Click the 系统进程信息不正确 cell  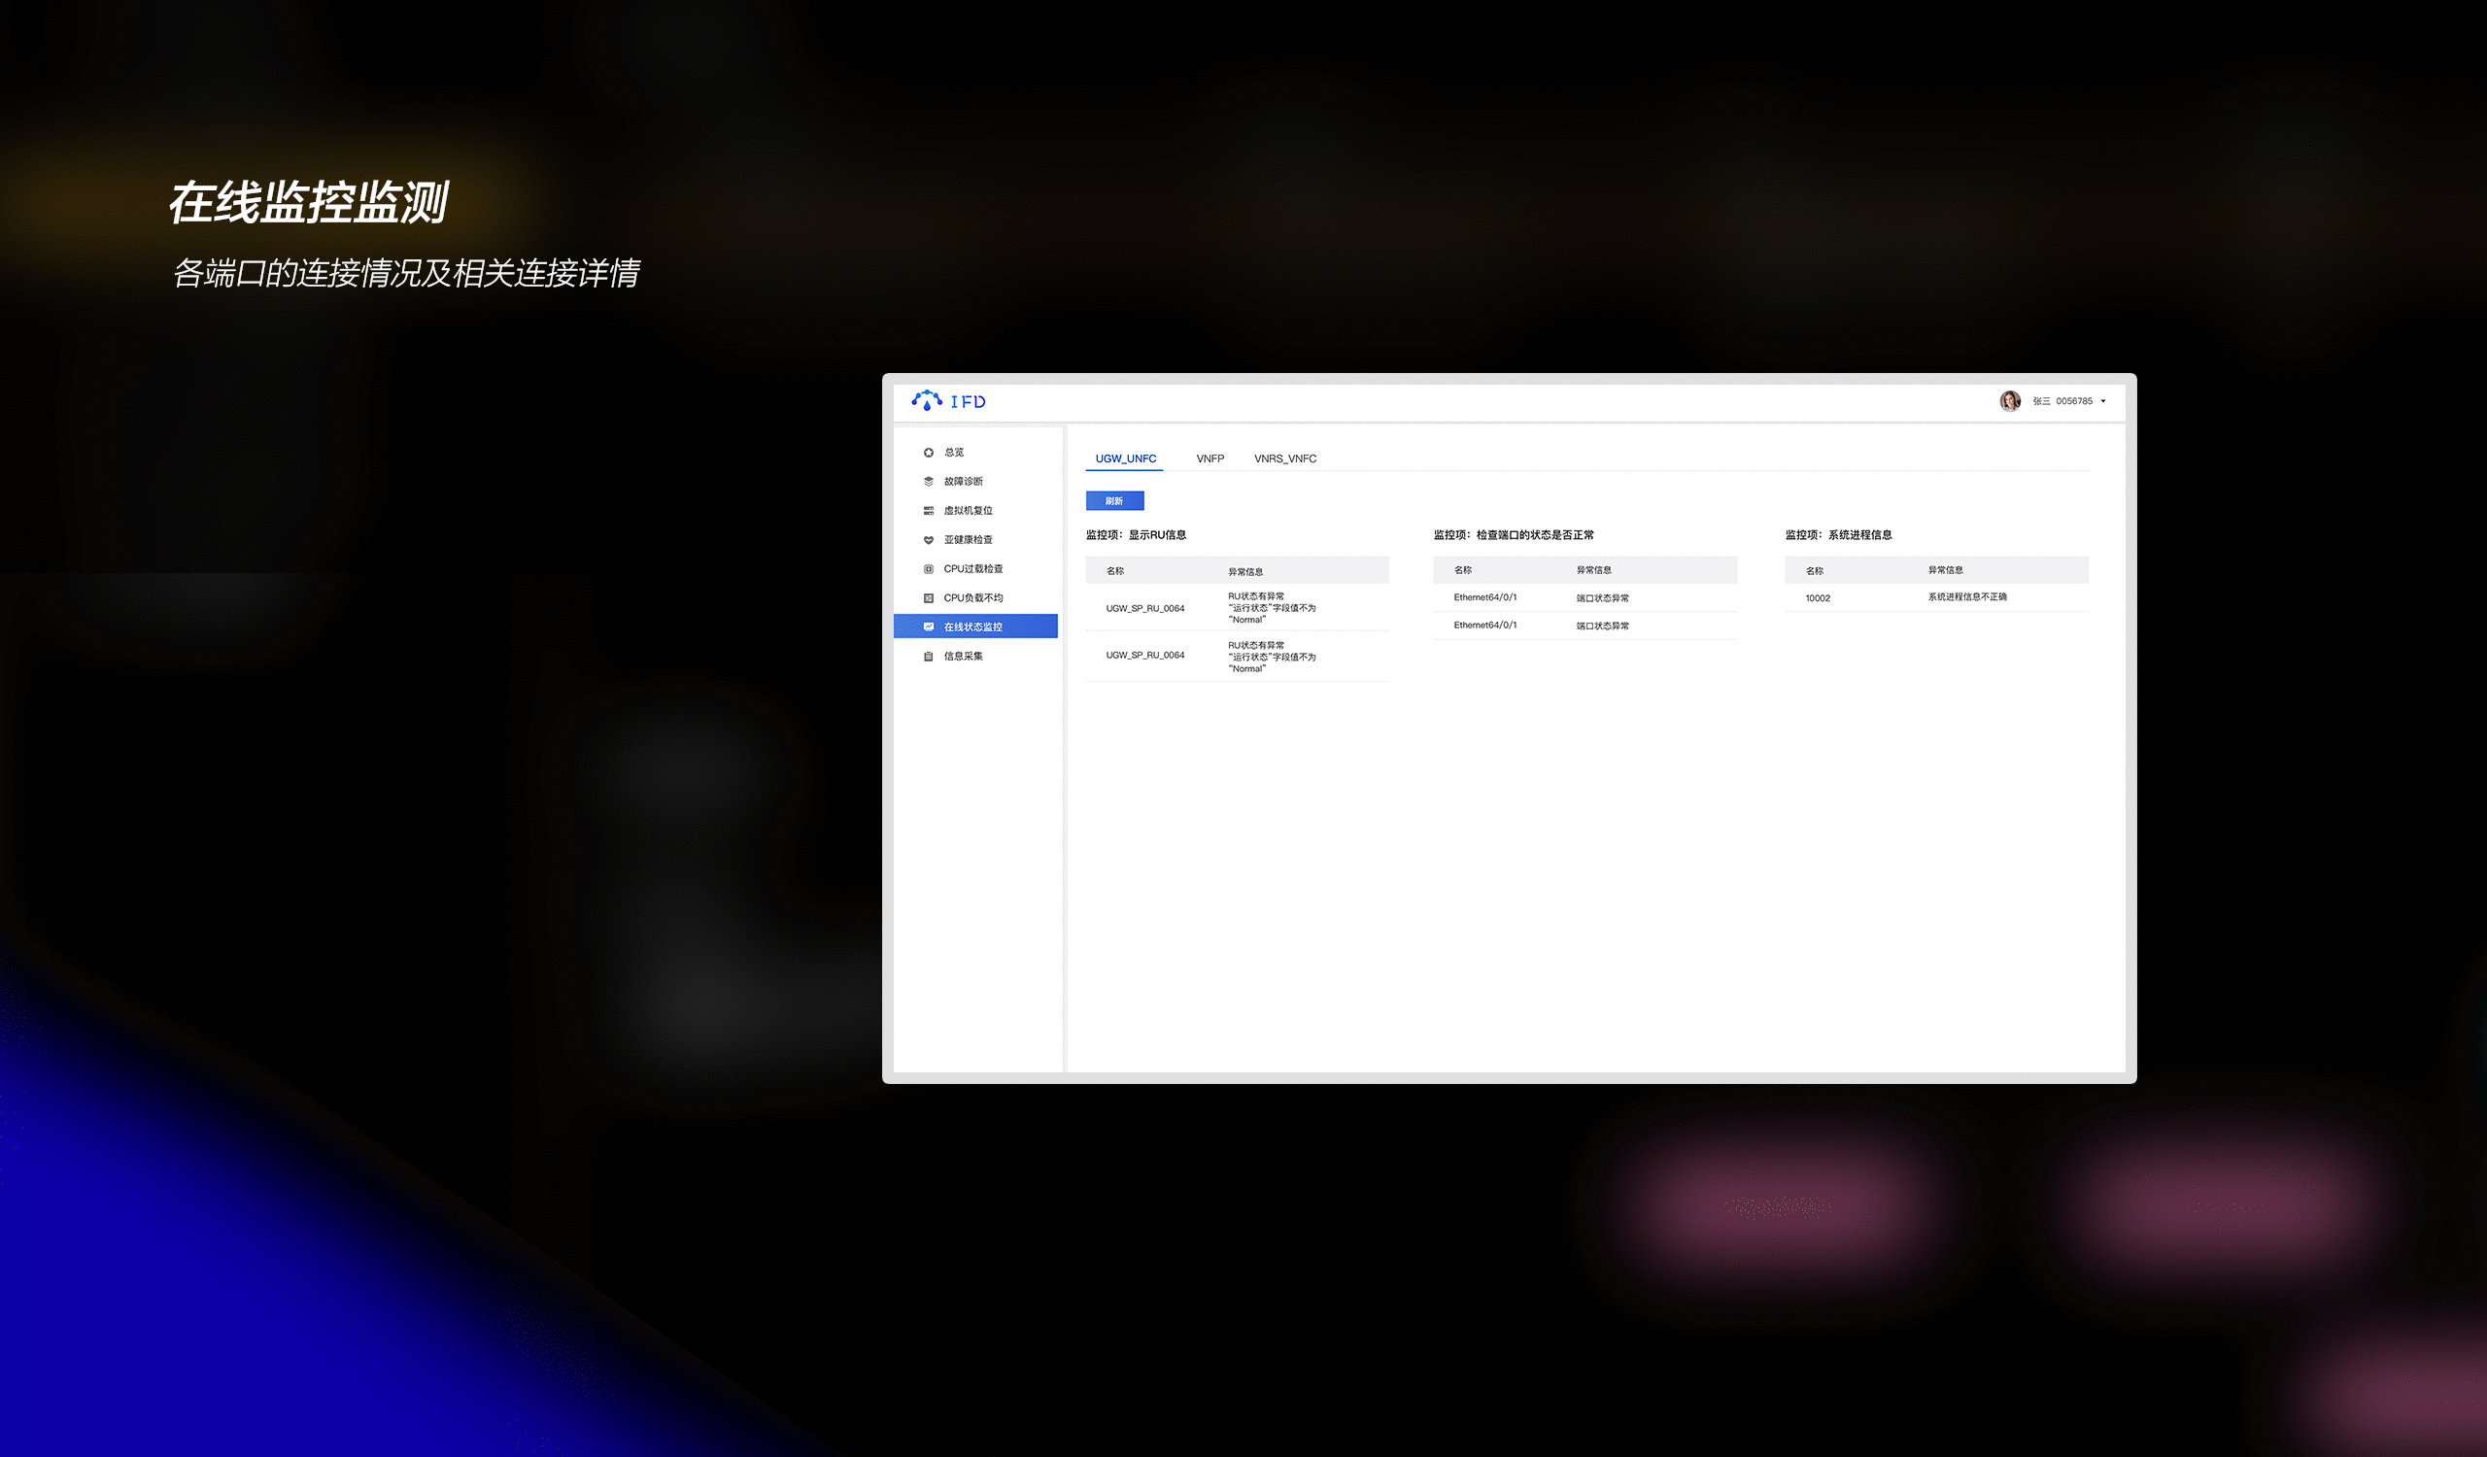(x=1967, y=596)
